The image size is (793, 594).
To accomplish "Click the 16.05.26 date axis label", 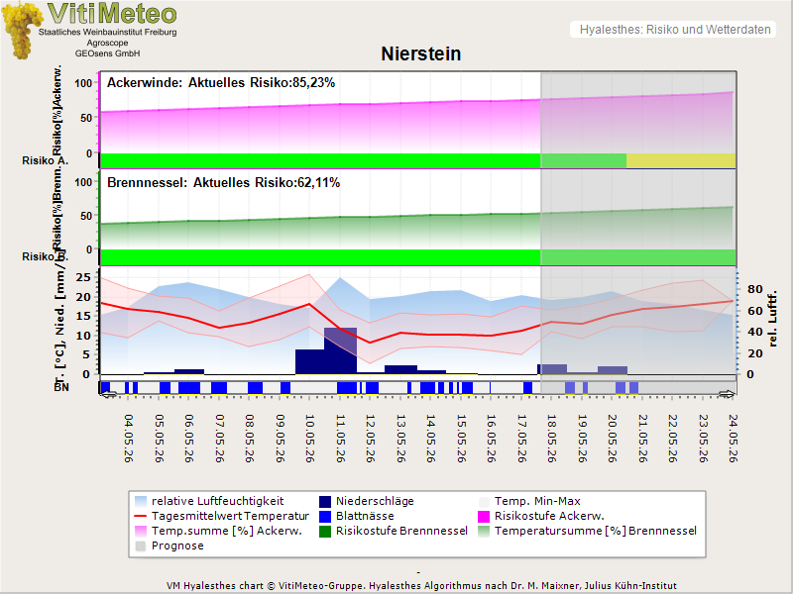I will point(491,439).
